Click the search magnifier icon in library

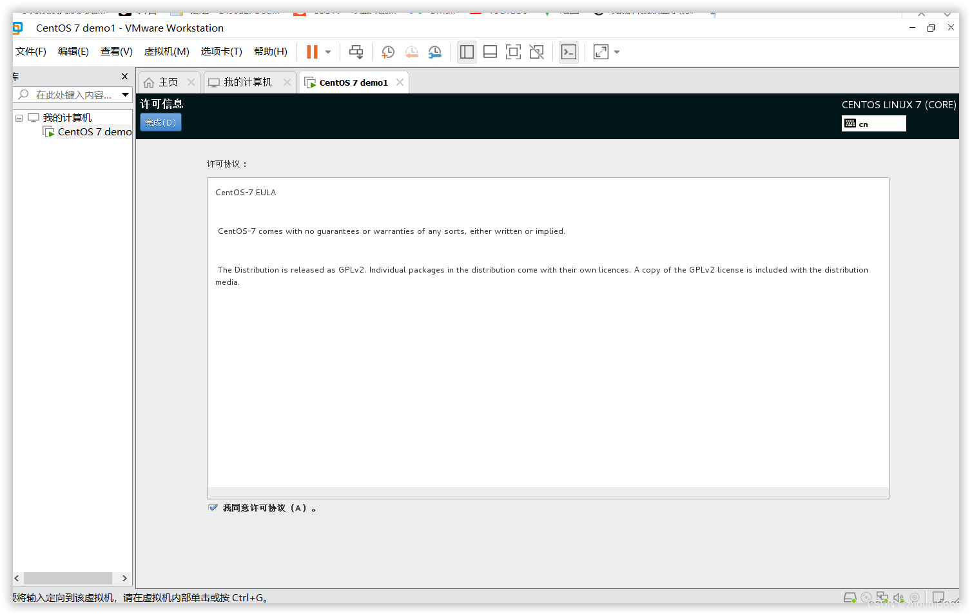[24, 95]
